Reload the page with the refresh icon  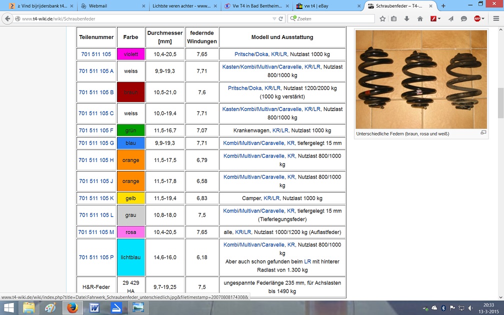tap(281, 18)
